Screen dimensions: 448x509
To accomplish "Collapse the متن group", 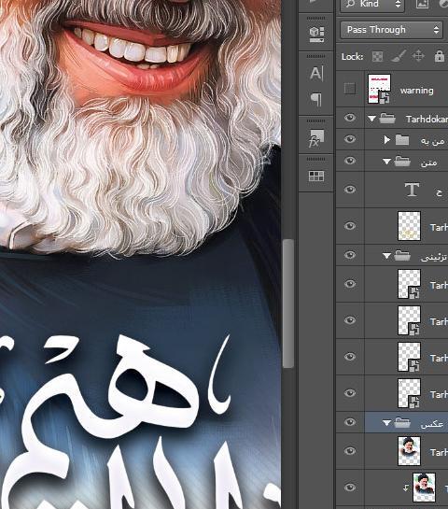I will click(x=386, y=162).
